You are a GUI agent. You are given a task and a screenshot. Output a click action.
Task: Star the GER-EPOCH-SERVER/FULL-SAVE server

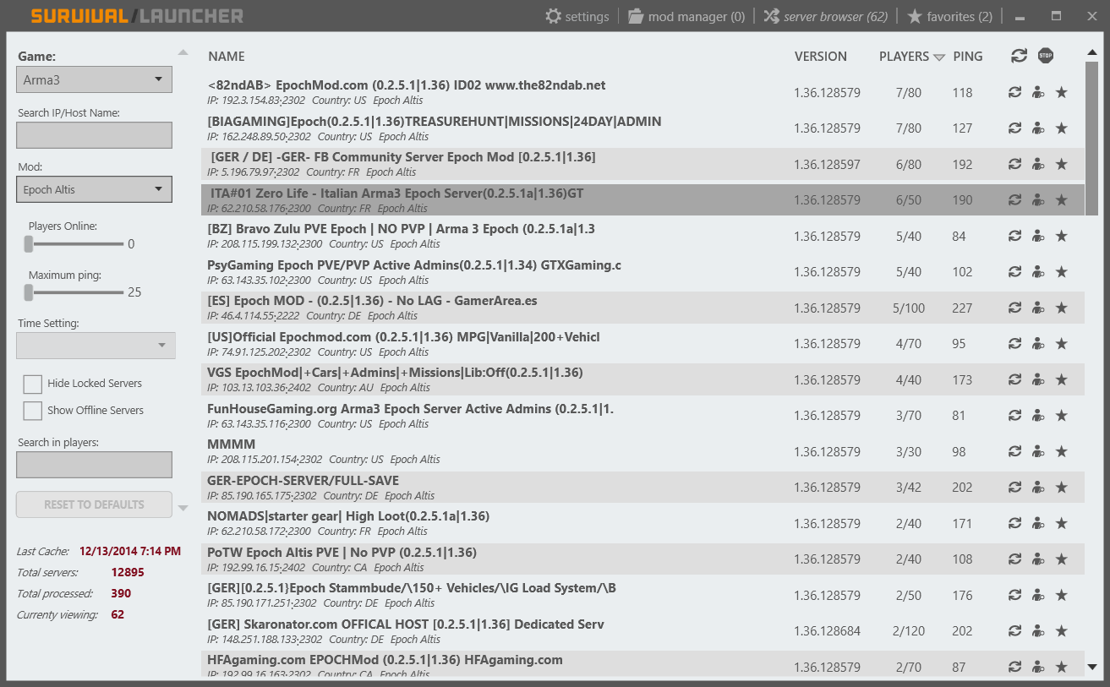(x=1062, y=488)
